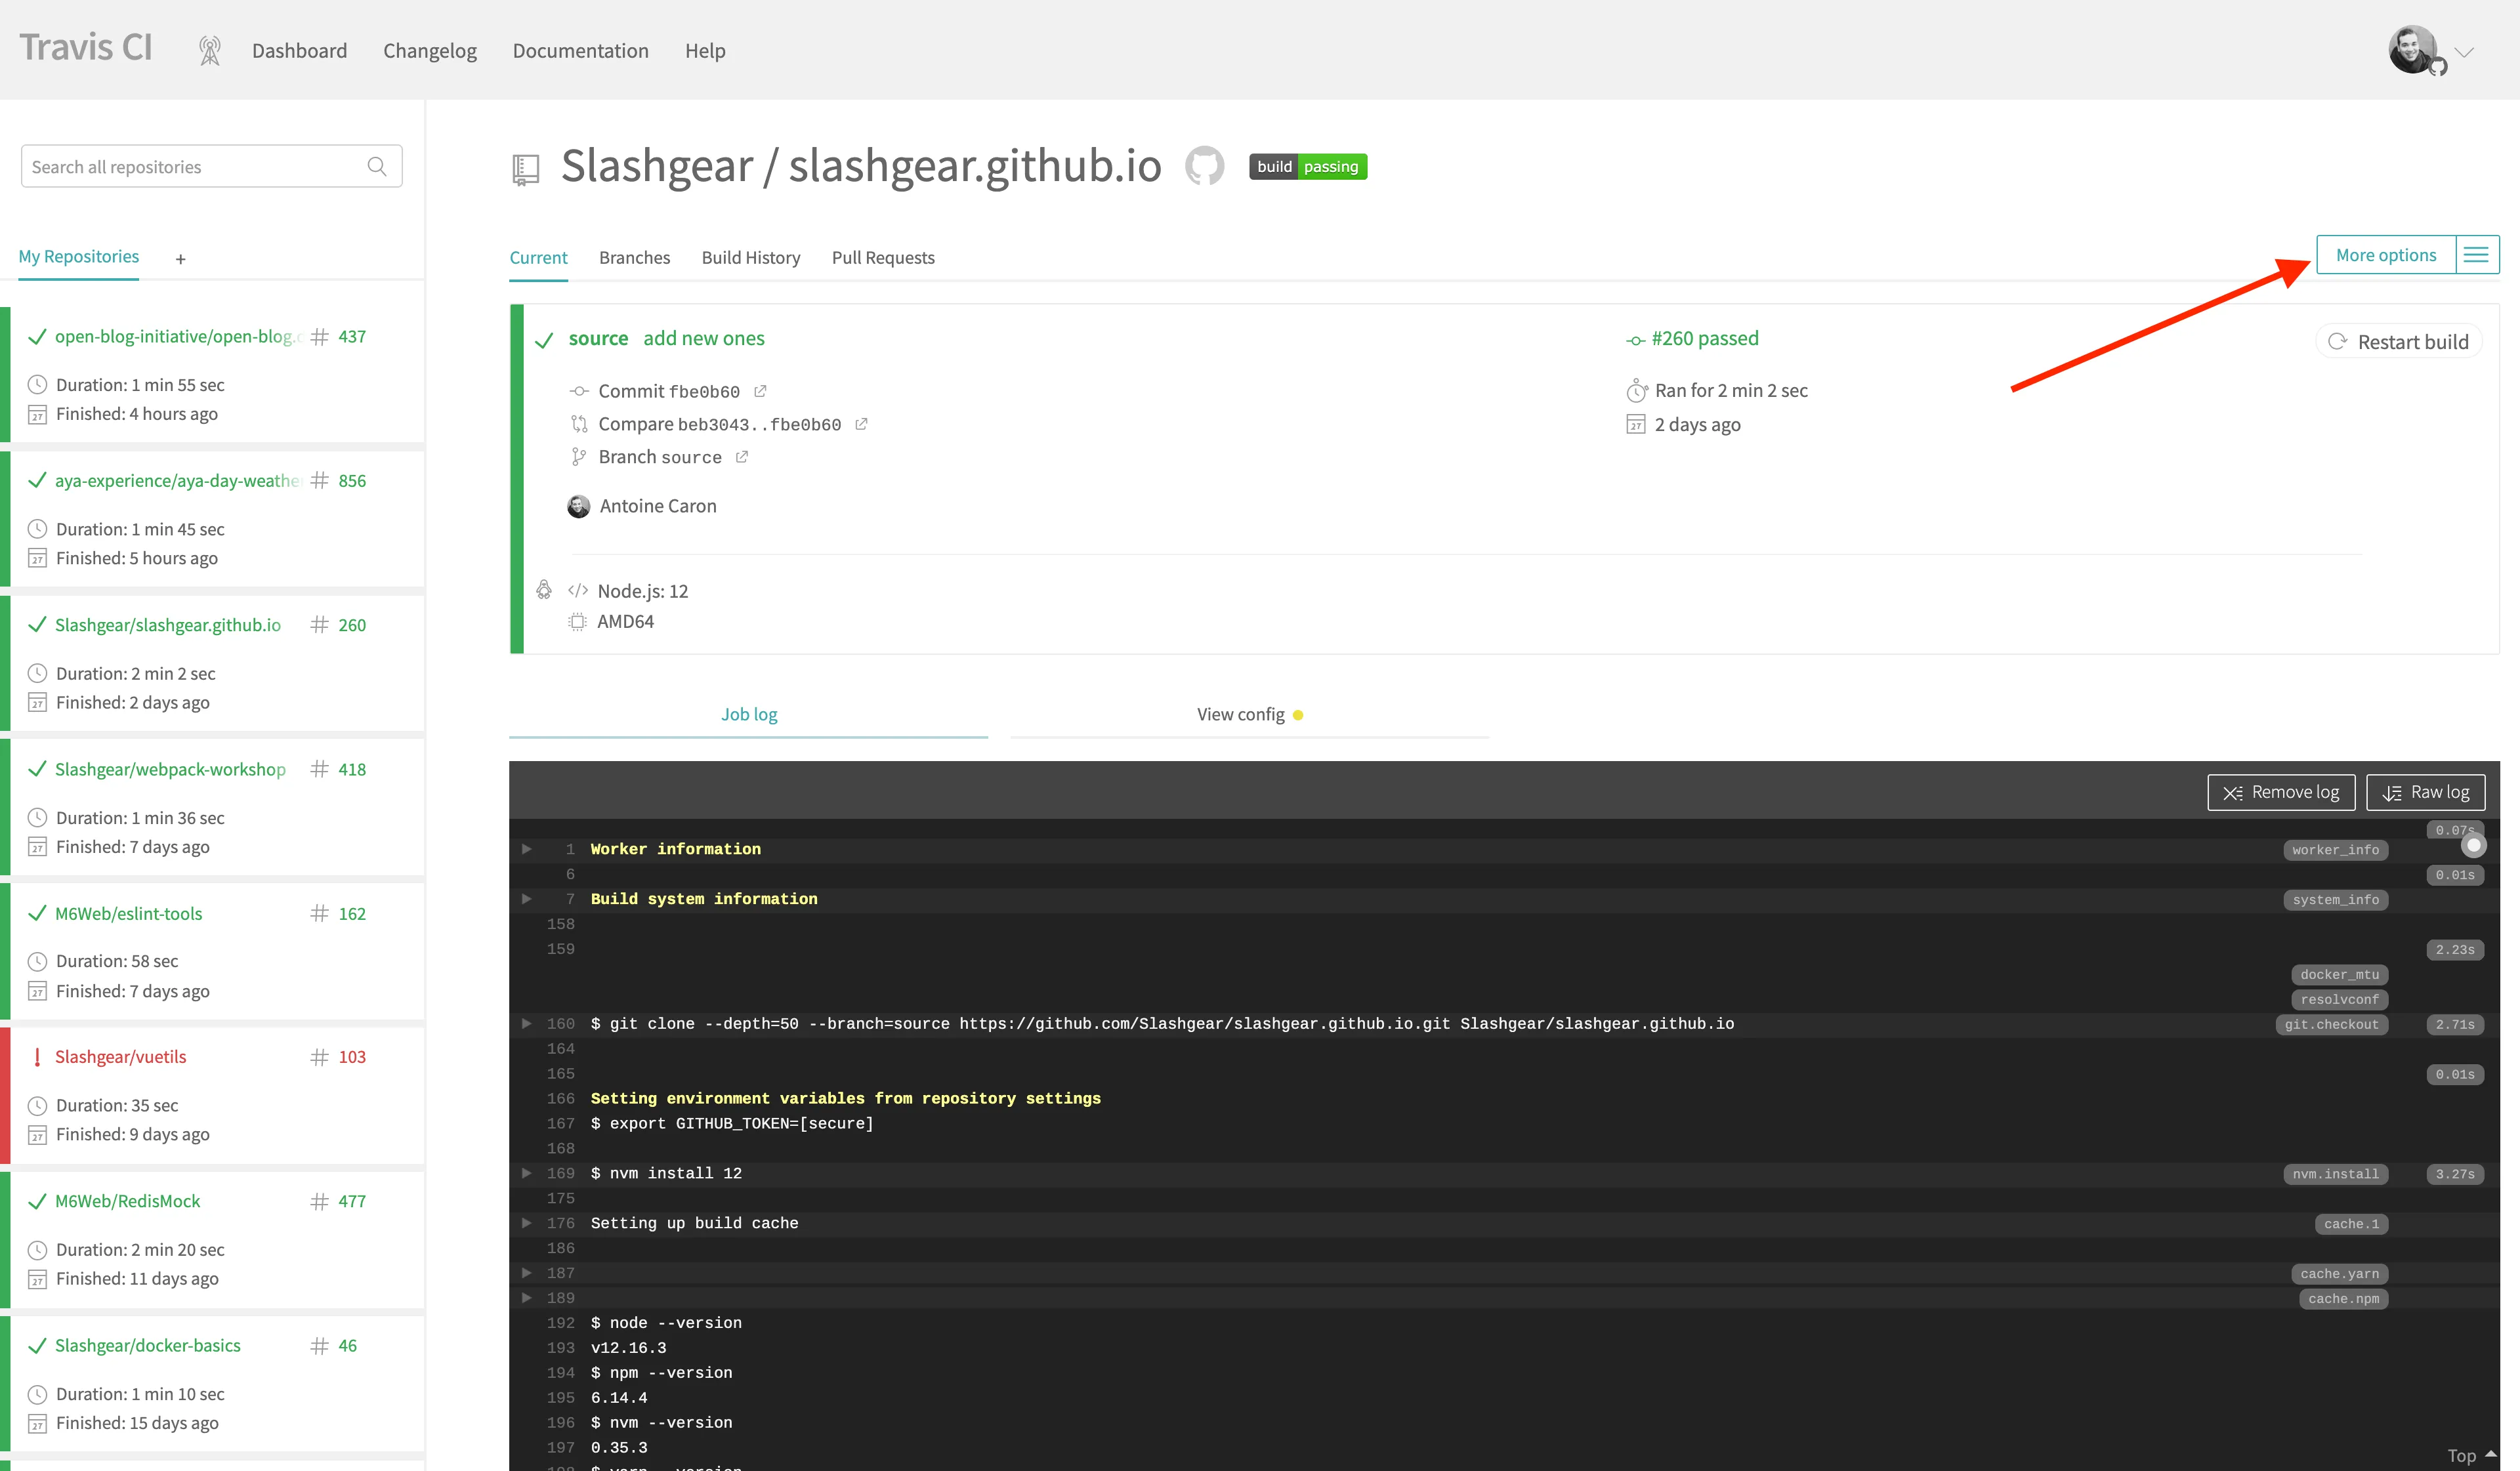Click the Raw log icon

point(2394,792)
